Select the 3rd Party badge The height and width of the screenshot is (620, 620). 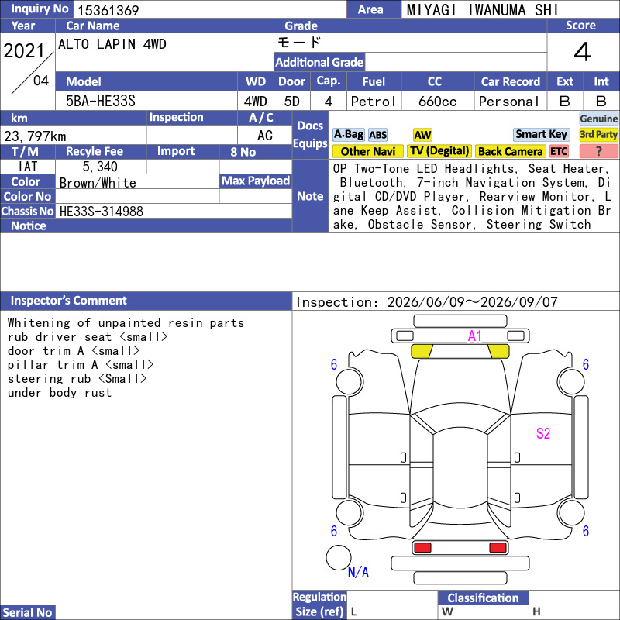pos(598,134)
